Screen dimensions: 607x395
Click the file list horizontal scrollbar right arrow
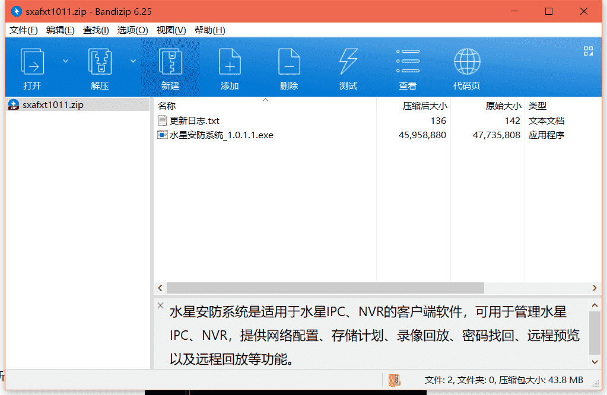(595, 288)
